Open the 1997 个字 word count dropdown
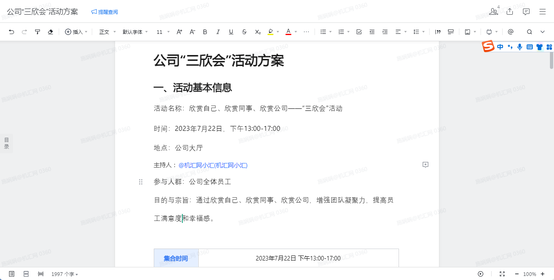554x280 pixels. click(64, 274)
